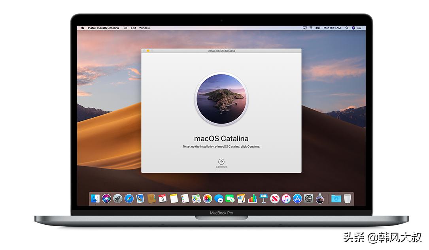Open Mail stamp icon in Dock
Screen dimensions: 429x250
point(140,199)
